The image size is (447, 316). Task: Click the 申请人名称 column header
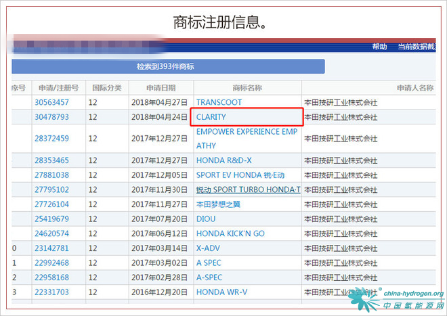[x=415, y=88]
